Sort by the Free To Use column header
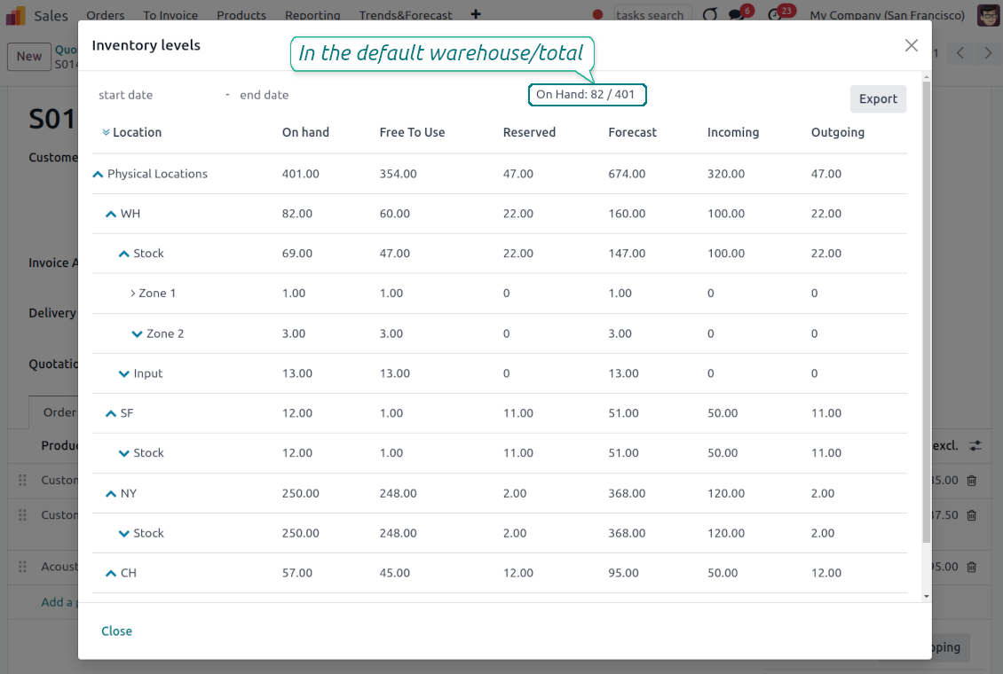The image size is (1003, 674). click(412, 132)
